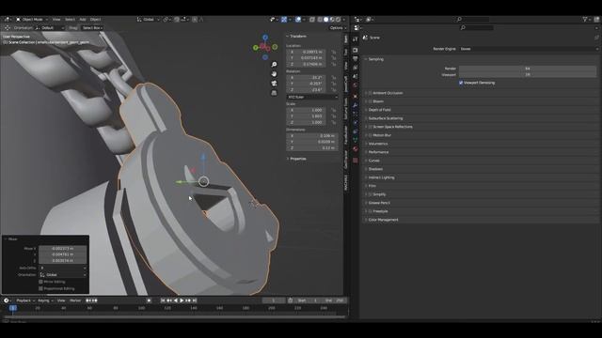
Task: Enable Screen Space Reflections checkbox
Action: click(x=371, y=127)
